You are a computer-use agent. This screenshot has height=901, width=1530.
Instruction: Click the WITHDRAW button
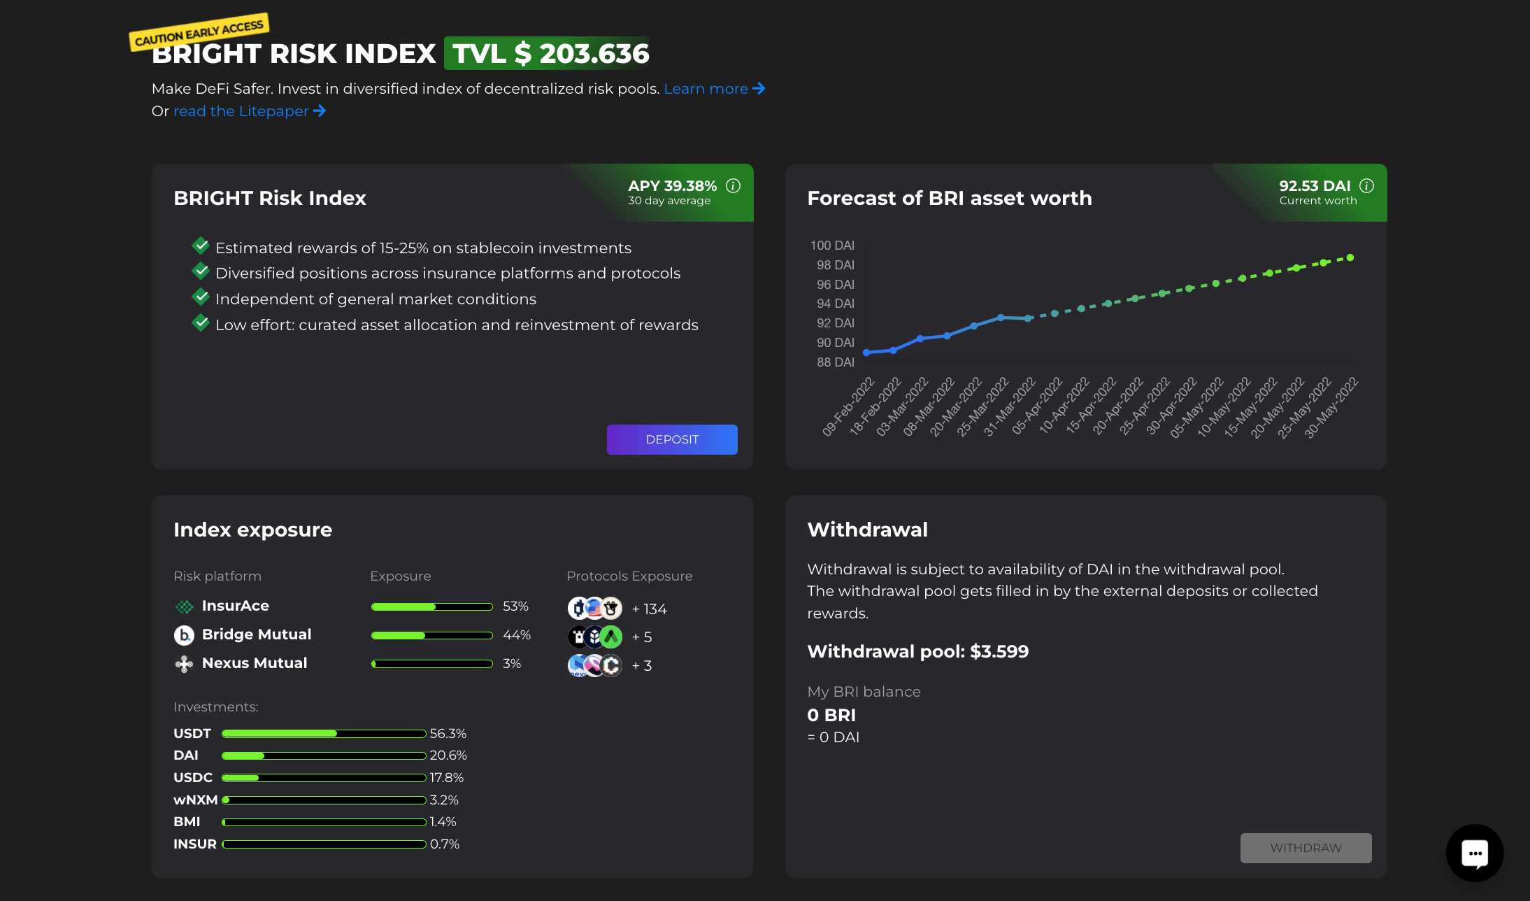1306,848
